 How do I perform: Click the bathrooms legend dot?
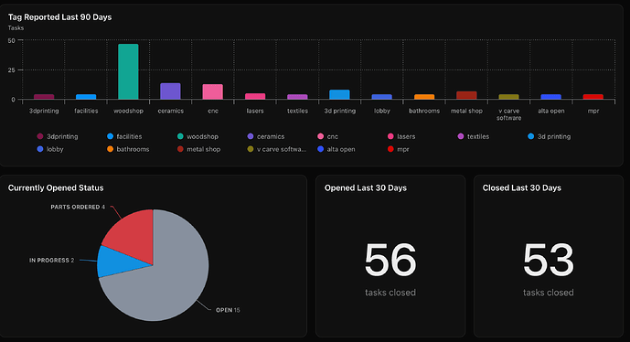110,149
